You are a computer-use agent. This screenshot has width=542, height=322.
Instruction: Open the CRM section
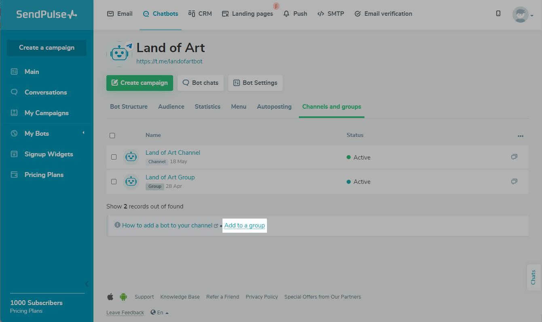pyautogui.click(x=200, y=14)
